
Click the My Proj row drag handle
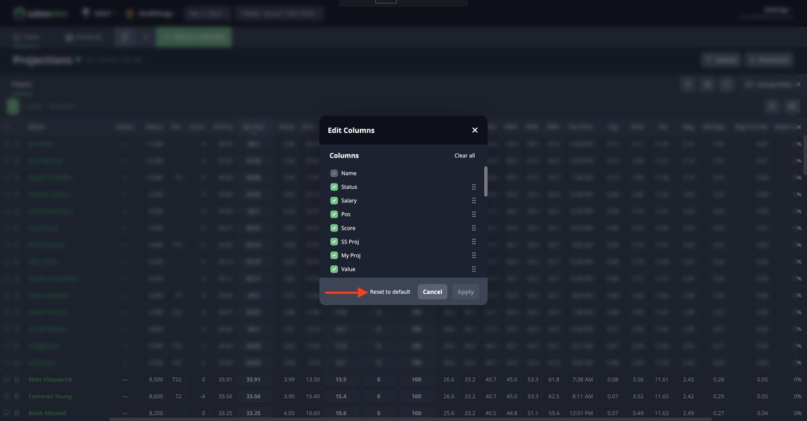tap(474, 256)
